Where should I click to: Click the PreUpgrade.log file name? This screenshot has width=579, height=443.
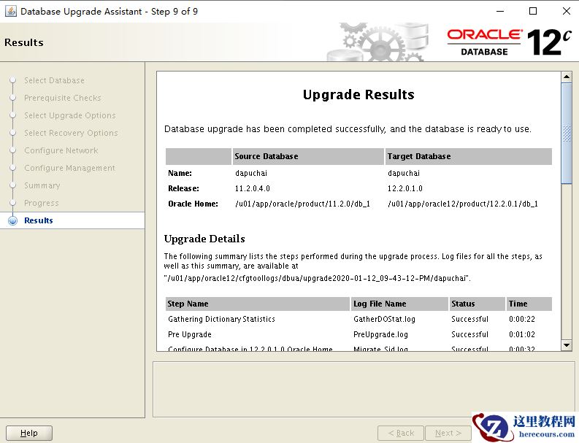380,334
